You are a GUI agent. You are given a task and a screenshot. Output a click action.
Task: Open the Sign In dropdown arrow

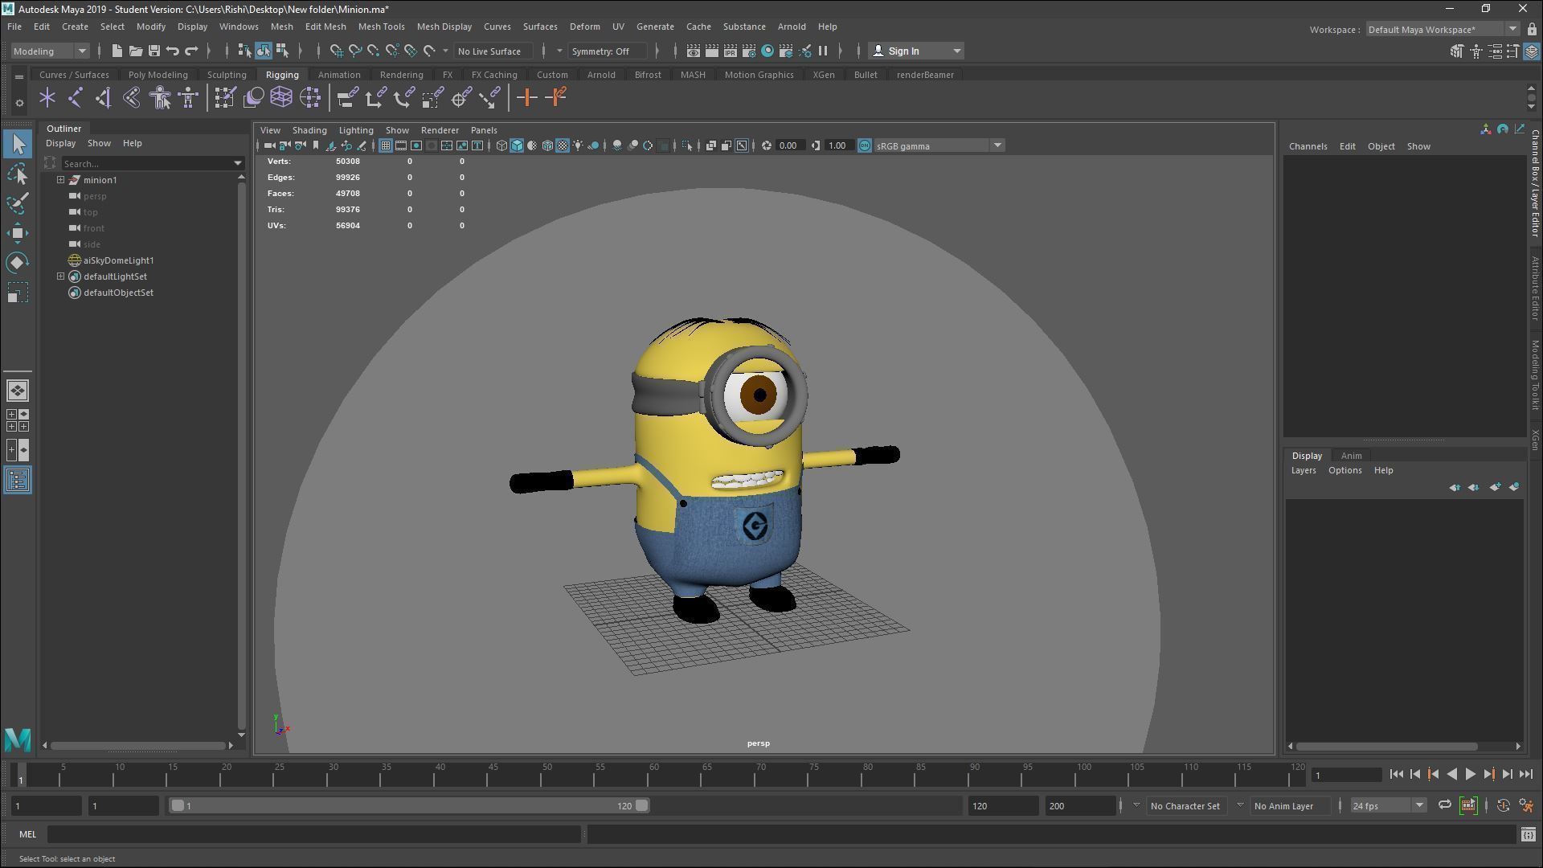pos(956,51)
